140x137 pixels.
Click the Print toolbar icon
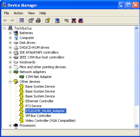tap(38, 21)
